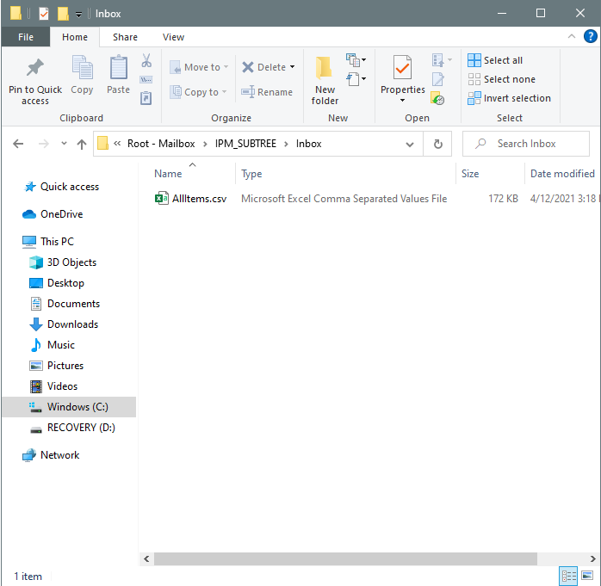
Task: Click the Properties checkmark icon
Action: pos(402,67)
